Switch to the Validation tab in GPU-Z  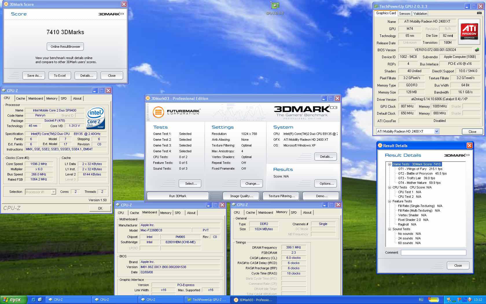click(420, 14)
